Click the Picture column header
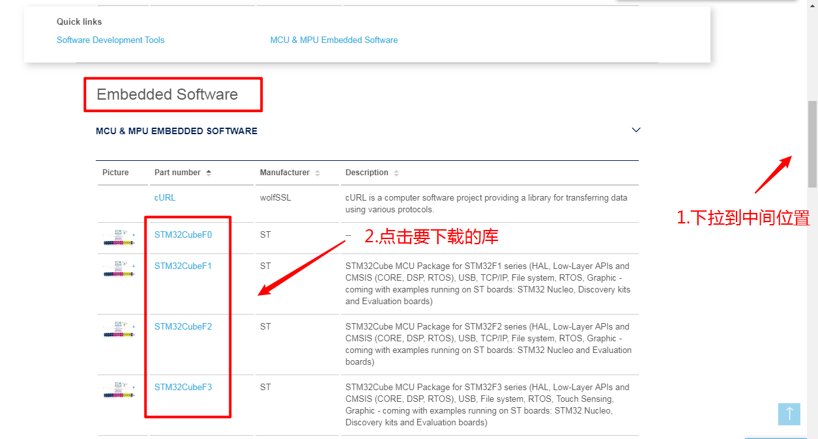 point(115,173)
